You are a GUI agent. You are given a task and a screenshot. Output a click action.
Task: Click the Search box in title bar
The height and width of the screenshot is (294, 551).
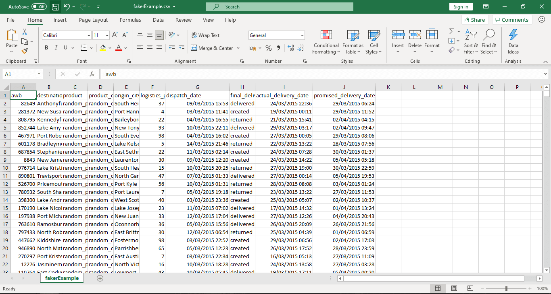point(279,7)
